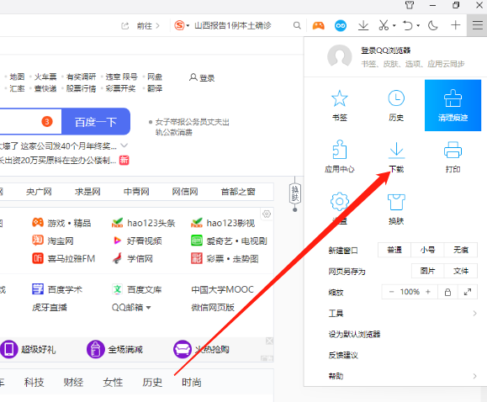Screen dimensions: 487x402
Task: Click the 登录 link on hao123 page
Action: coord(202,77)
